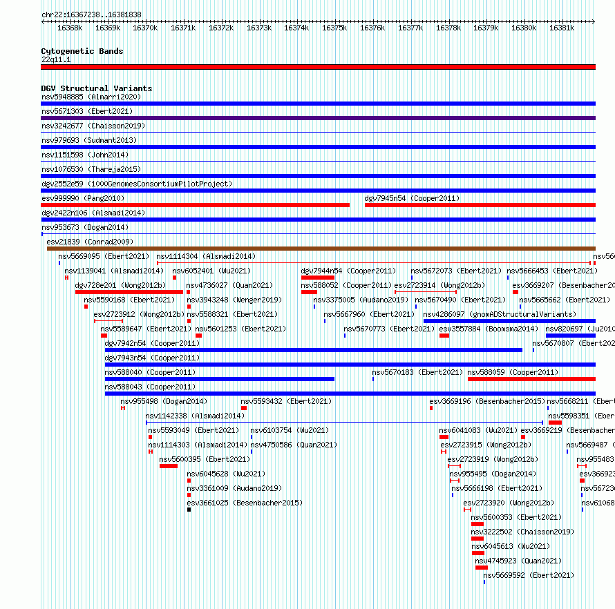Select nsv6052401 (Wu2021) label
The image size is (615, 609).
pos(211,271)
